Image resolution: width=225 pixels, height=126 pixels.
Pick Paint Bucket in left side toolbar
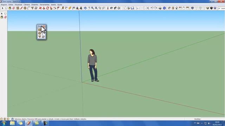[x=2, y=17]
